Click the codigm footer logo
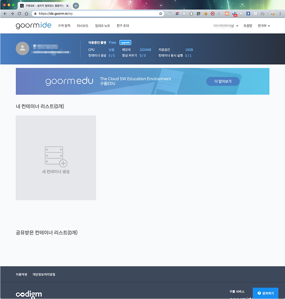The height and width of the screenshot is (299, 285). [29, 294]
